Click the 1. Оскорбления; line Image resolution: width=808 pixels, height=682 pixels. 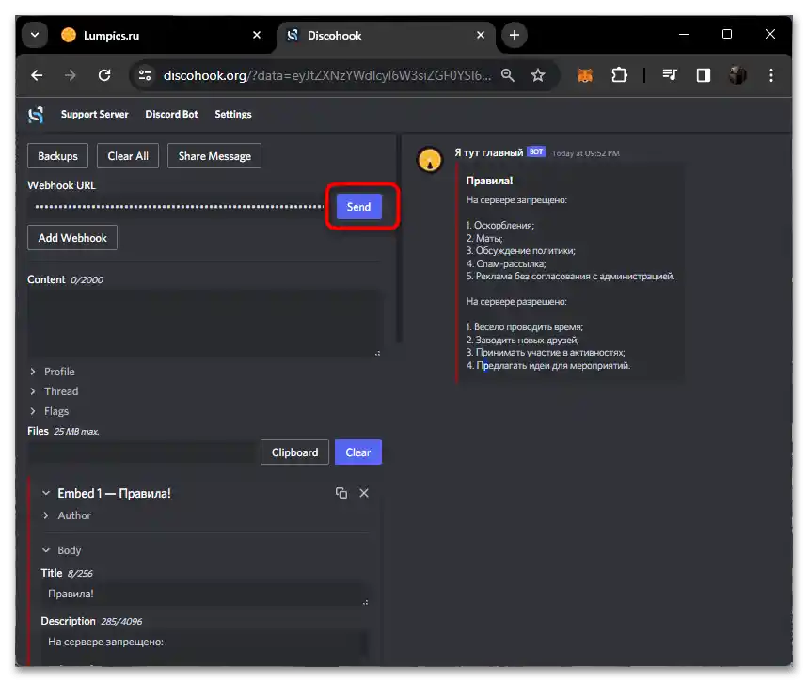(x=499, y=225)
